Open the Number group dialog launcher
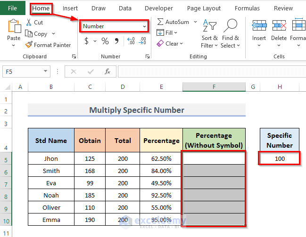This screenshot has height=237, width=306. pos(148,56)
